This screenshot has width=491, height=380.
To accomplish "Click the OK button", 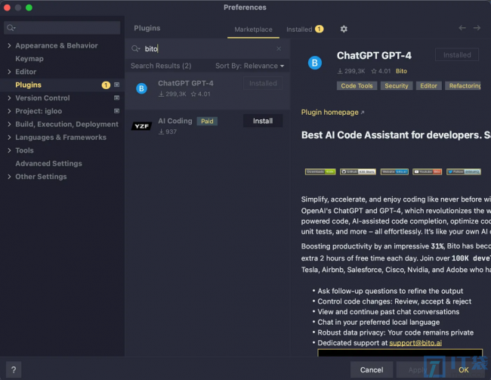I will [x=464, y=369].
